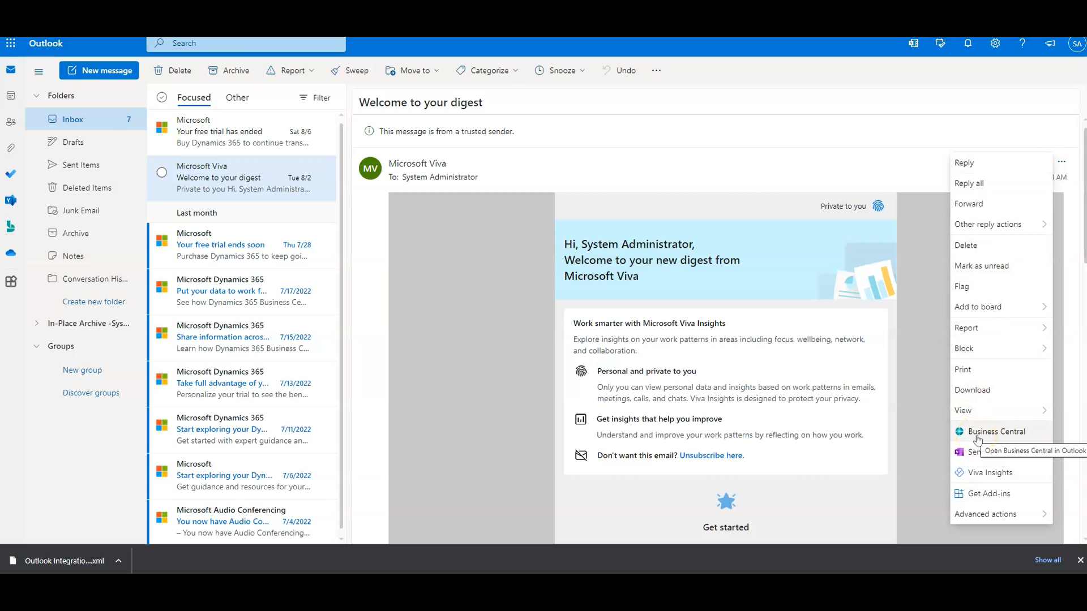
Task: Toggle Focused inbox tab
Action: (x=194, y=97)
